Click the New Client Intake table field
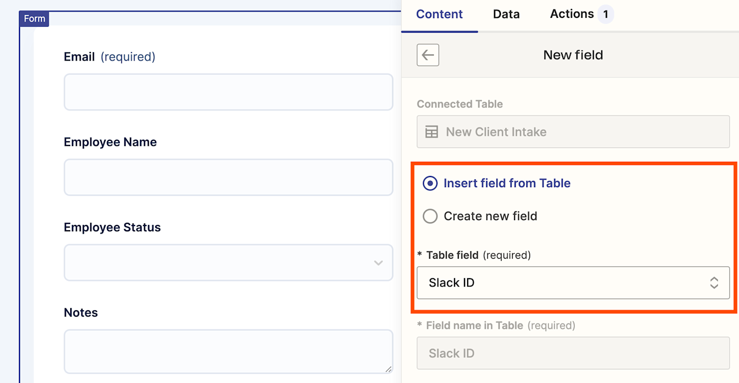The image size is (739, 383). pyautogui.click(x=573, y=132)
